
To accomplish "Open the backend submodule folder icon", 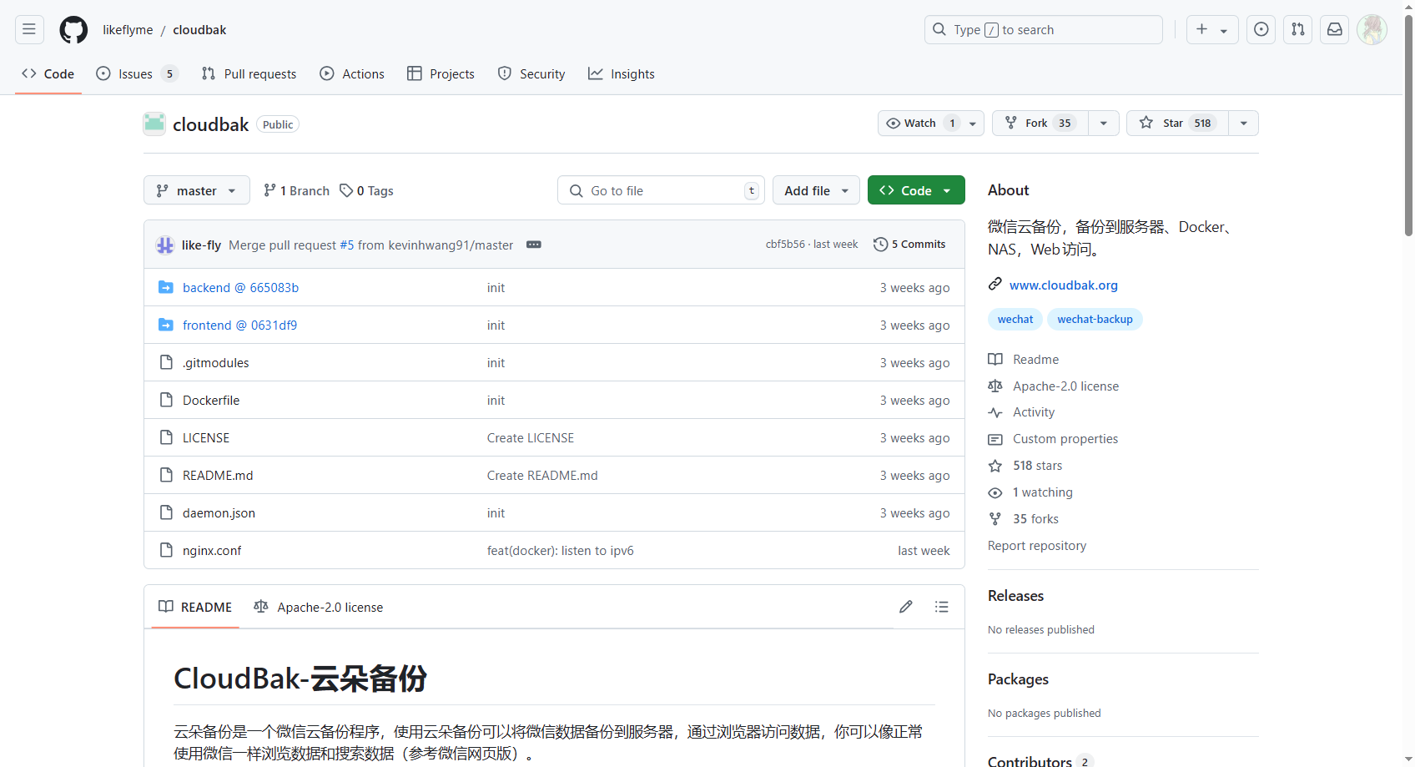I will (166, 287).
